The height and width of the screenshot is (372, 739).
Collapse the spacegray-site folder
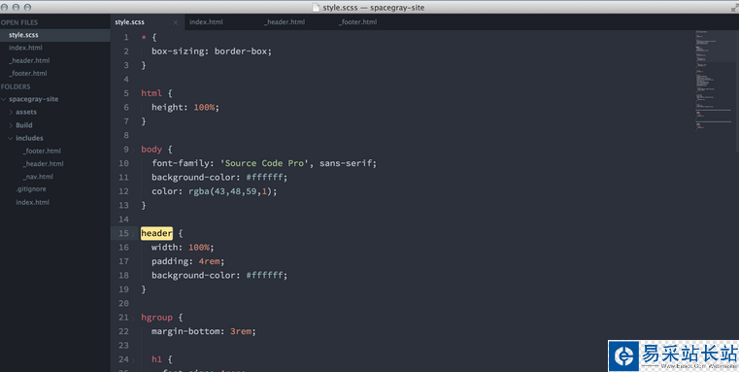point(4,99)
